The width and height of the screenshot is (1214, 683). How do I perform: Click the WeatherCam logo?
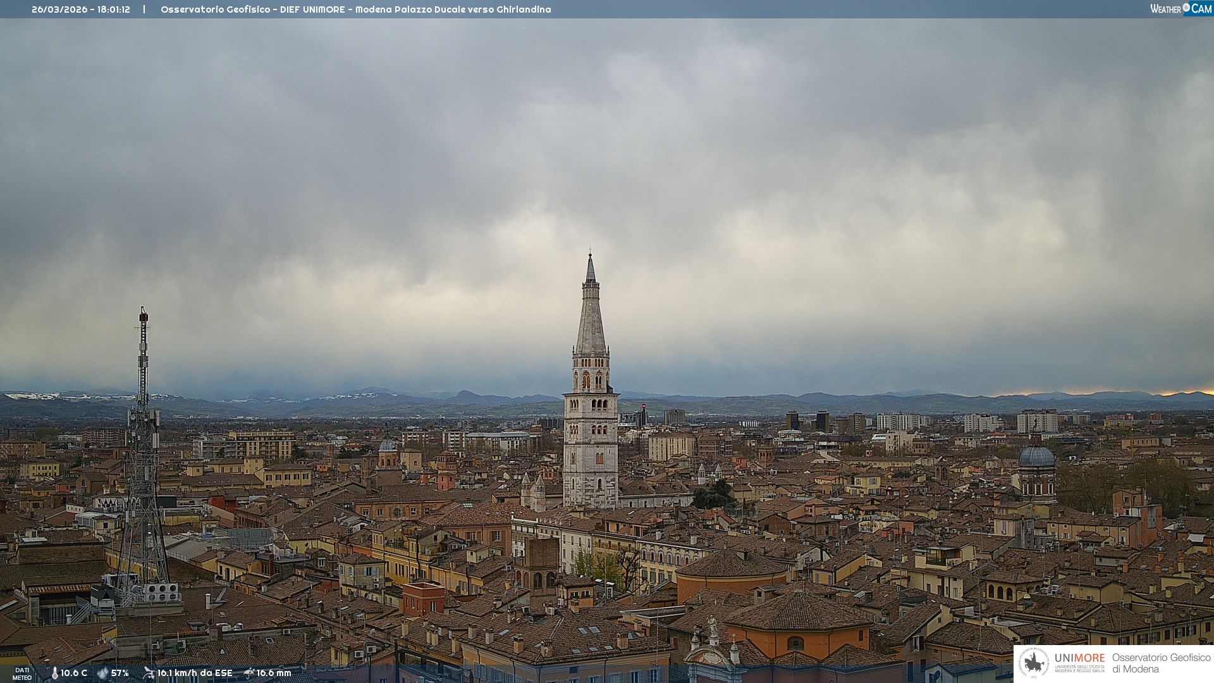coord(1180,9)
